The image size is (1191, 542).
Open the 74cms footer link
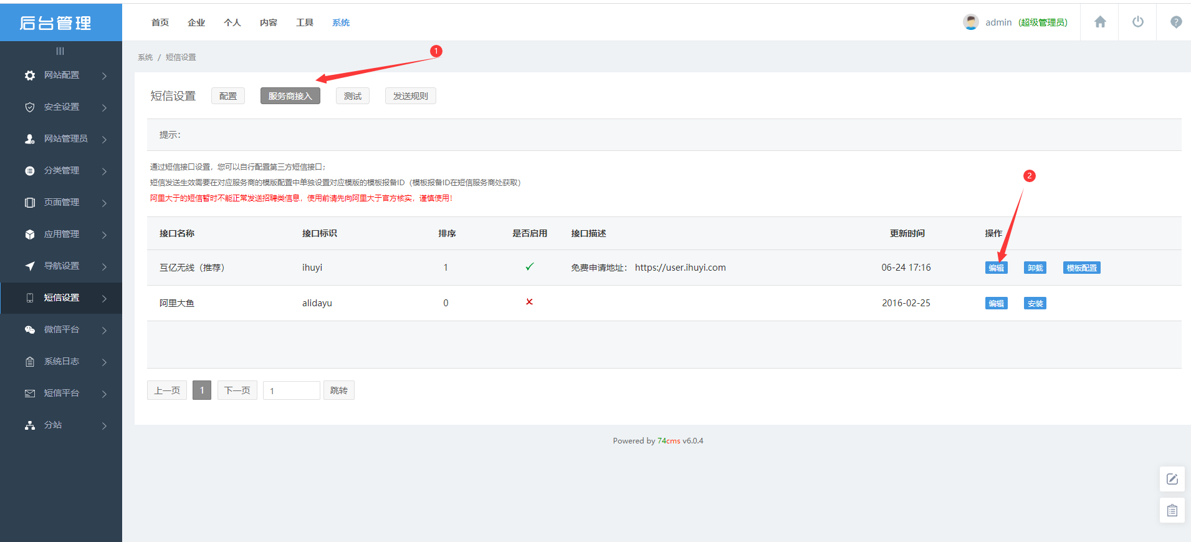click(668, 441)
